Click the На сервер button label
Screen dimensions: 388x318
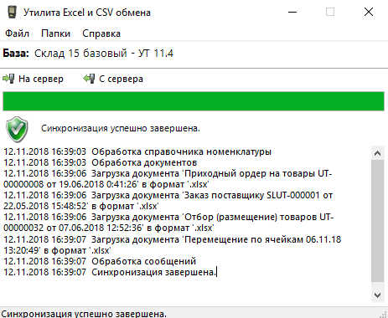point(41,79)
